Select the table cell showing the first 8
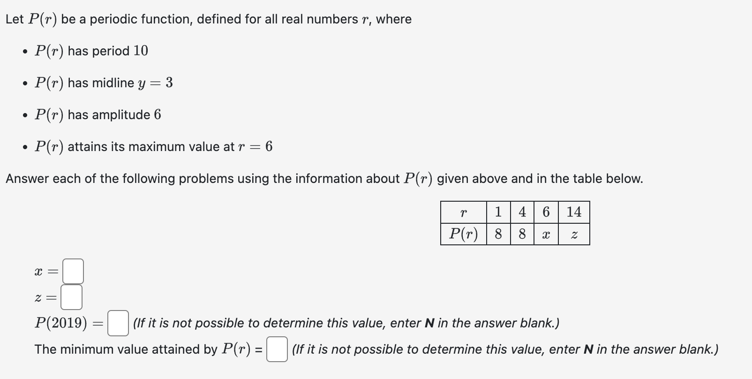The width and height of the screenshot is (752, 379). [x=498, y=234]
